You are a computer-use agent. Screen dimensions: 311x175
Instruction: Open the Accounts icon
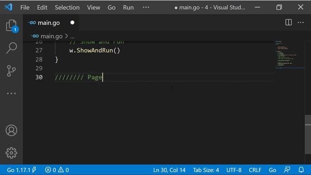pos(11,130)
